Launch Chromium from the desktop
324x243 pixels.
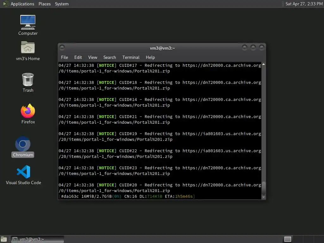coord(23,147)
